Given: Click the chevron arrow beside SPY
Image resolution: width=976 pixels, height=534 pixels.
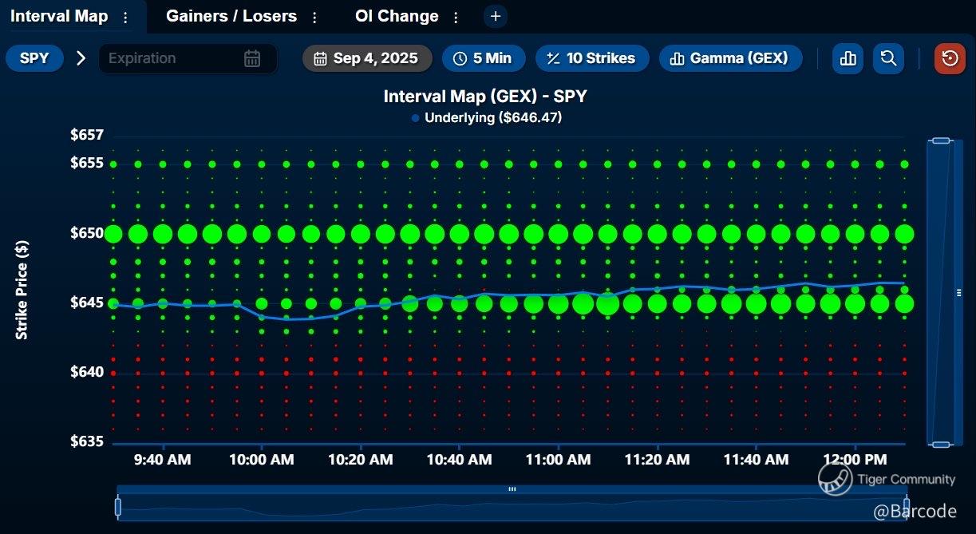Looking at the screenshot, I should 81,58.
